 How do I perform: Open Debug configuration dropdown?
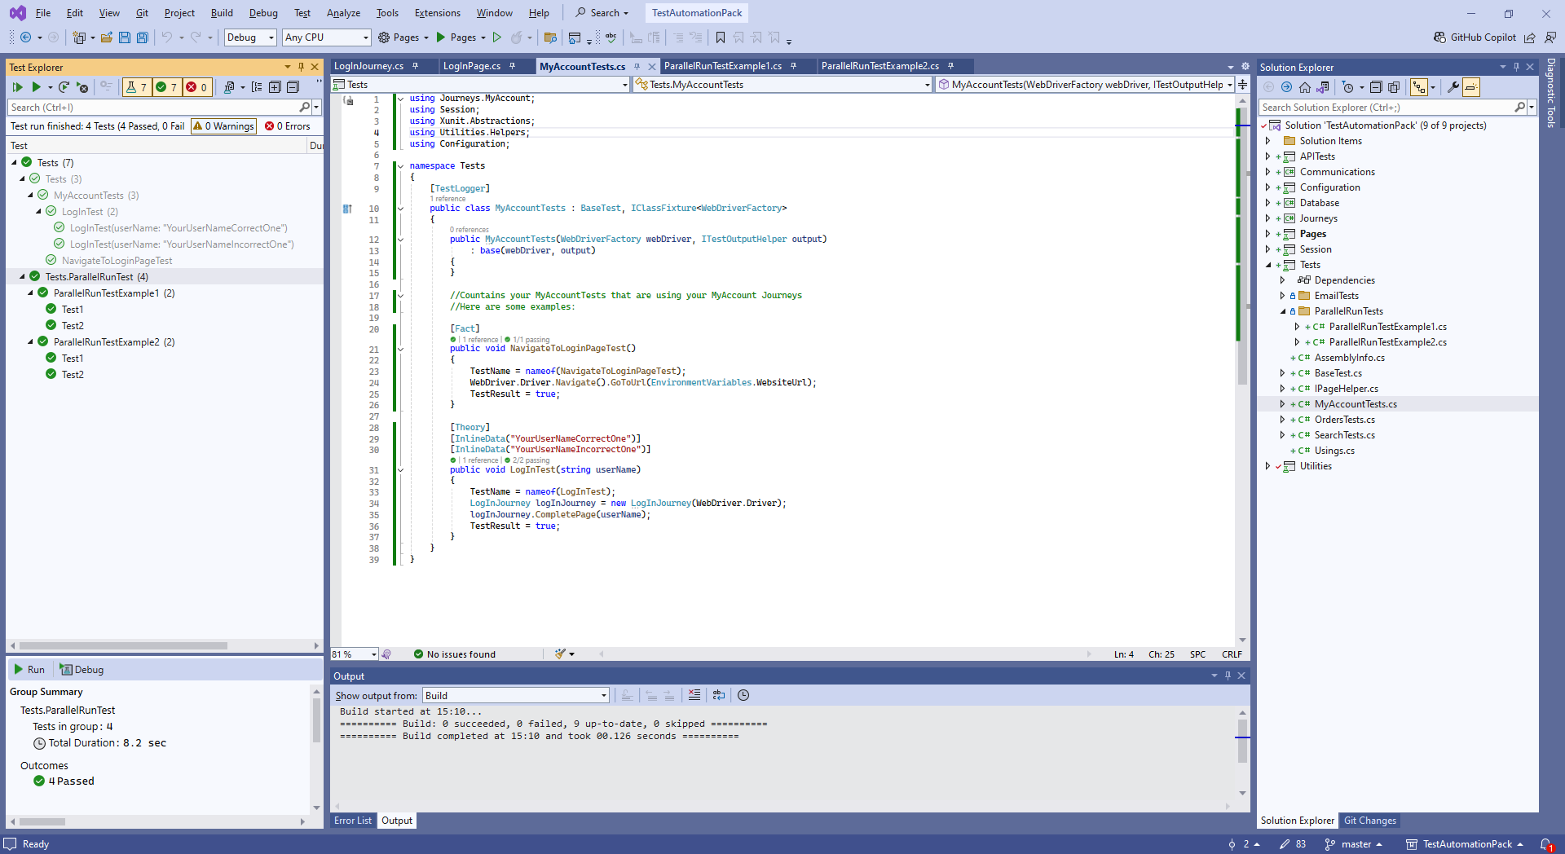[x=250, y=37]
